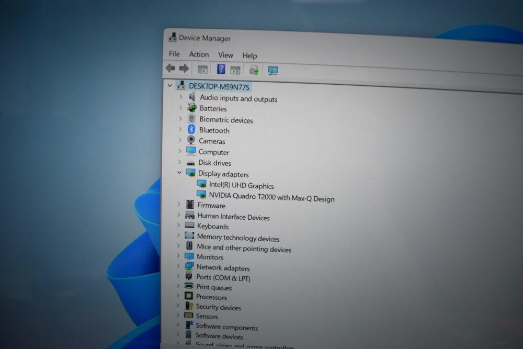
Task: Click the webcam icon for Cameras
Action: point(191,140)
